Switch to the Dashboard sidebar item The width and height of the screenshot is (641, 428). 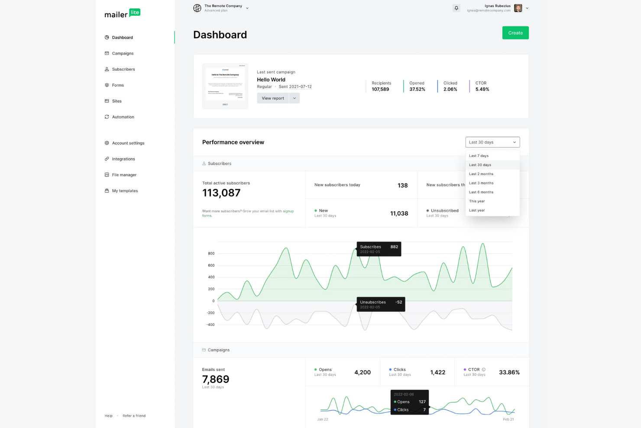(x=122, y=37)
